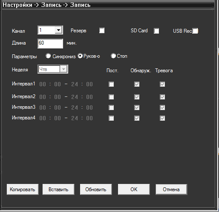Click the Копировать button
The image size is (219, 212).
pyautogui.click(x=23, y=189)
